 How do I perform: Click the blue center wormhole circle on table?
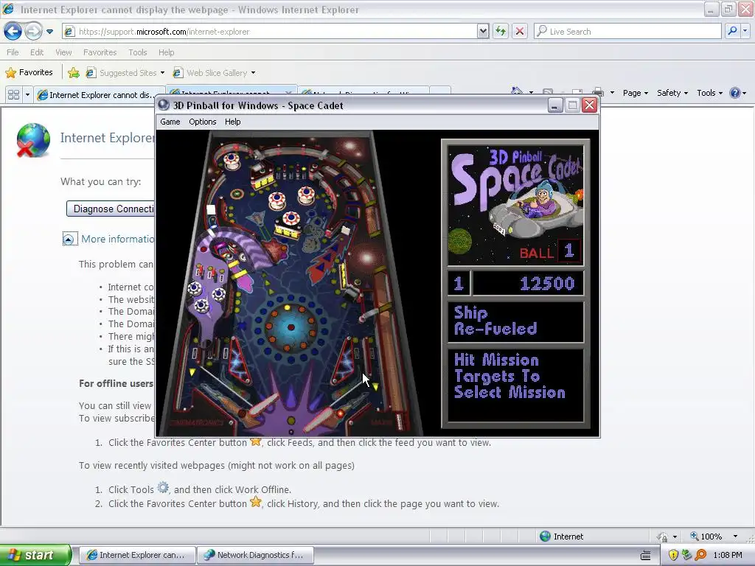click(290, 327)
